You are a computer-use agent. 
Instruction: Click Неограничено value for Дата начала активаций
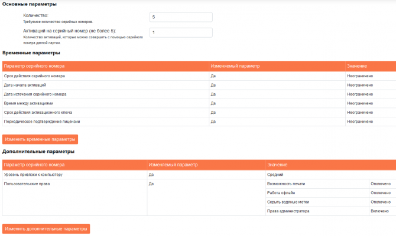tap(360, 85)
